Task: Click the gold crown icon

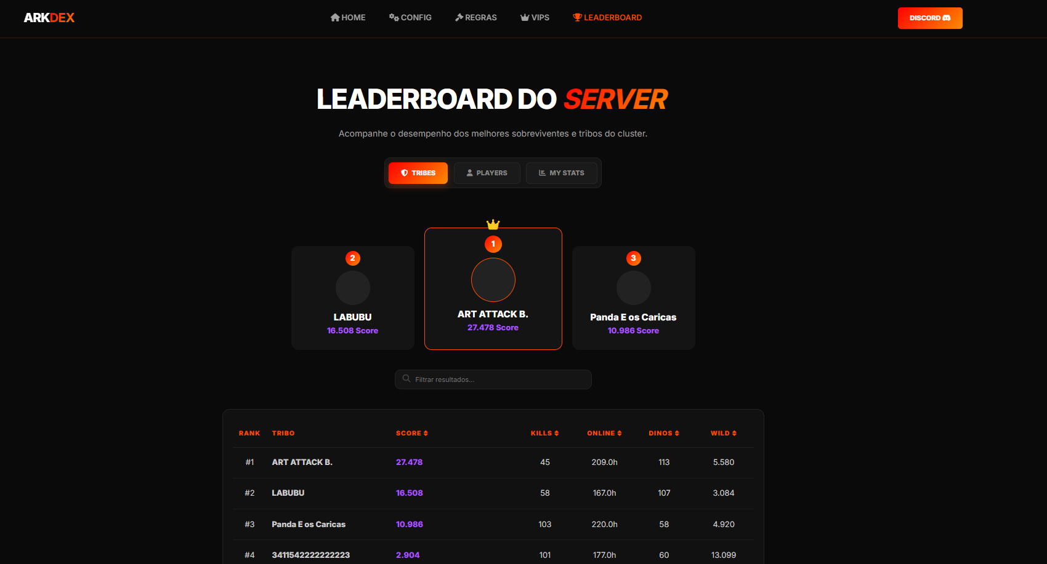Action: tap(493, 224)
